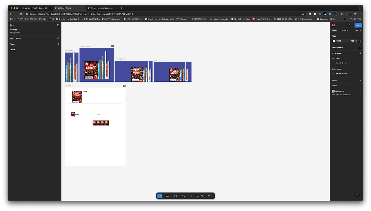The width and height of the screenshot is (371, 211).
Task: Switch to the File tab
Action: 11,38
